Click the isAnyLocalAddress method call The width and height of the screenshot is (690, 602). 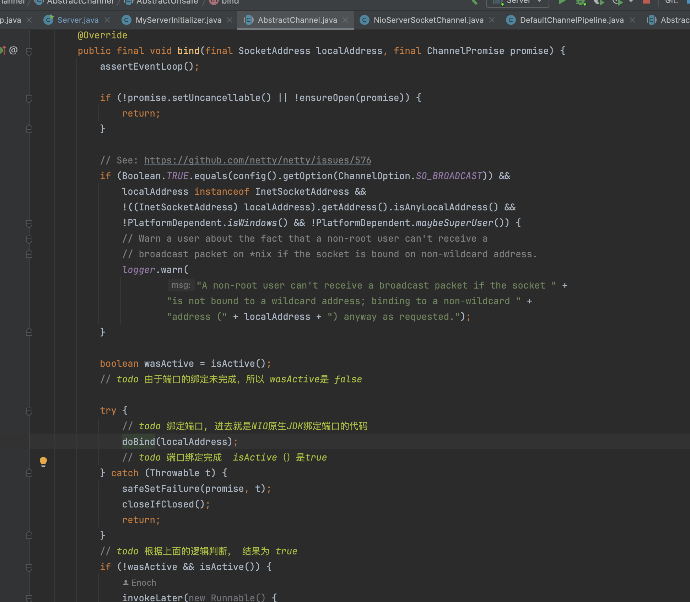pos(441,207)
